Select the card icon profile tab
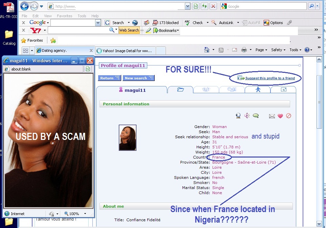This screenshot has height=228, width=326. pyautogui.click(x=284, y=90)
